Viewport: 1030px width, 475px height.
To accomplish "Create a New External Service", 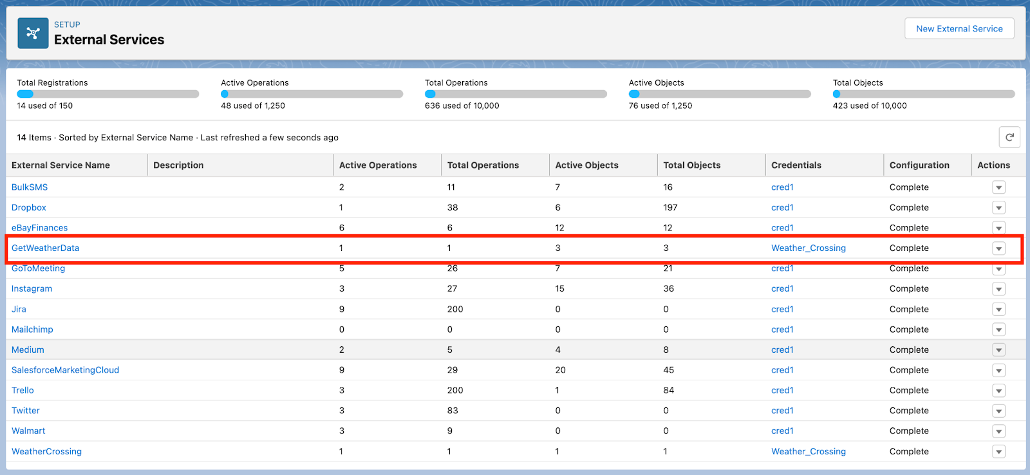I will 959,28.
